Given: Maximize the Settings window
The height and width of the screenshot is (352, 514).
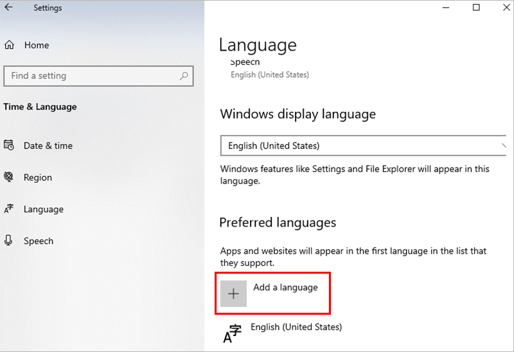Looking at the screenshot, I should [x=476, y=7].
